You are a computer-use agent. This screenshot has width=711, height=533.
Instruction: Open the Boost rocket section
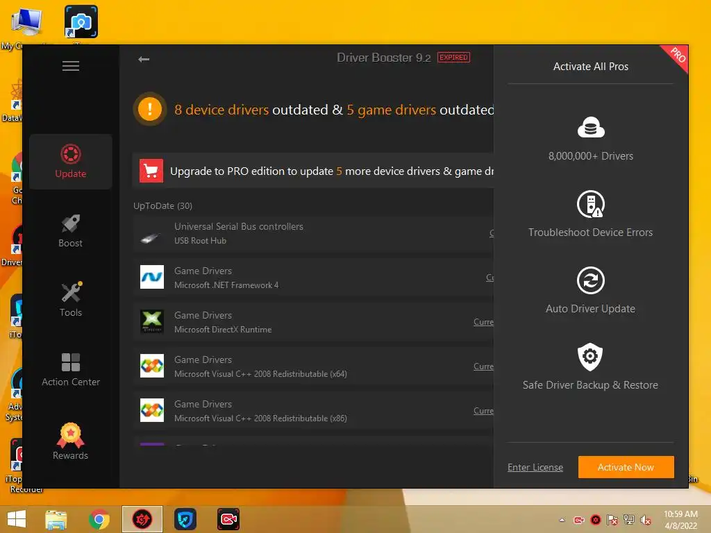(x=71, y=230)
